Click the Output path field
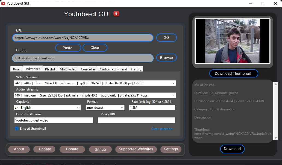Viewport: 282px width, 165px height. click(83, 58)
